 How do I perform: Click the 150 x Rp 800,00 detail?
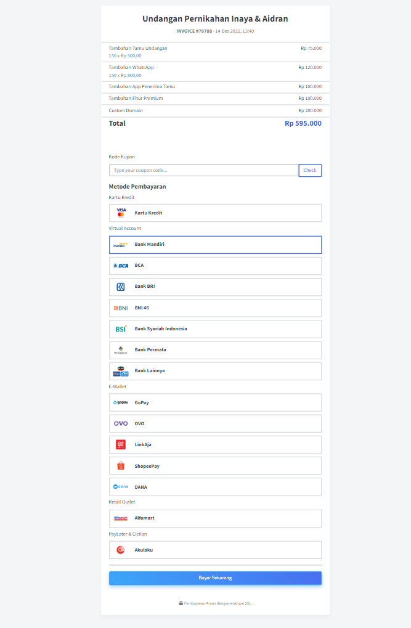point(125,75)
